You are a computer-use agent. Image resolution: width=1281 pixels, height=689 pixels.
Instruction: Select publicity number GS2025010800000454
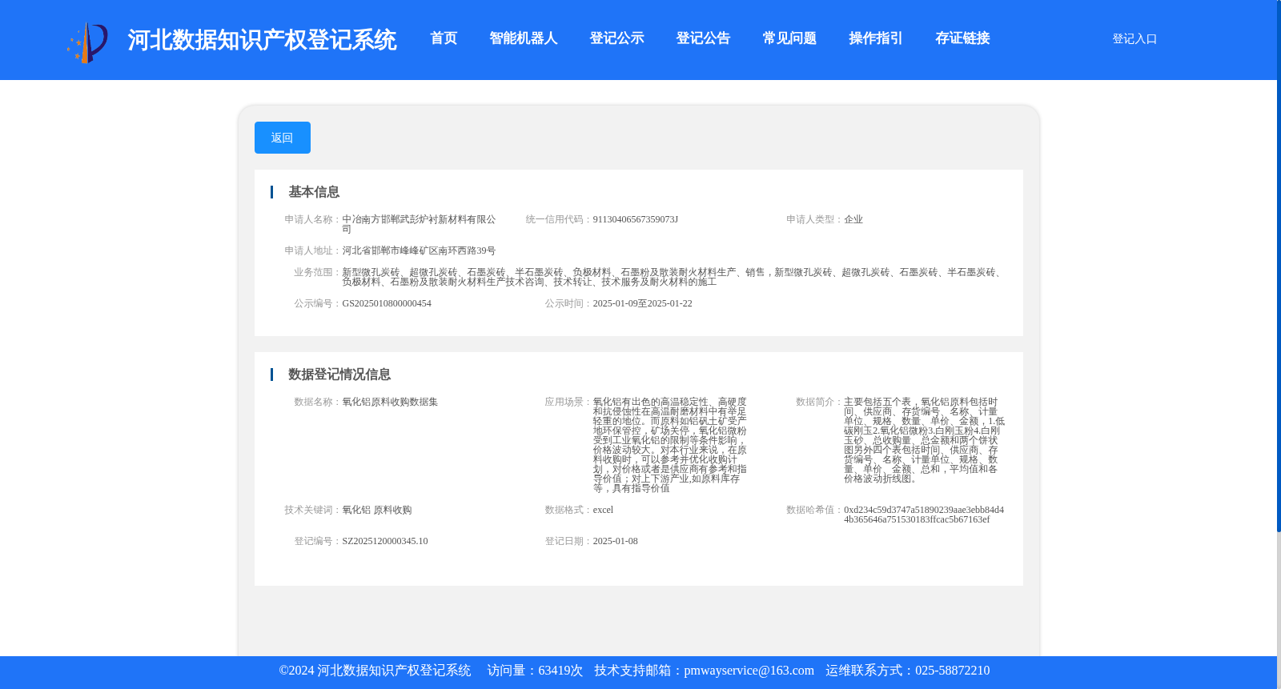pos(387,303)
